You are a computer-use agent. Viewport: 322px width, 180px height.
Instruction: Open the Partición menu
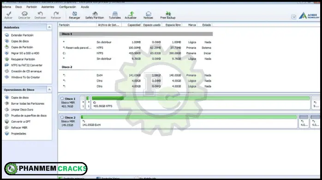tap(32, 7)
